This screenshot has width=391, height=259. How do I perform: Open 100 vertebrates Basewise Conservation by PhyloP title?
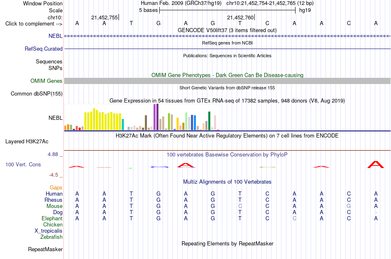[227, 155]
